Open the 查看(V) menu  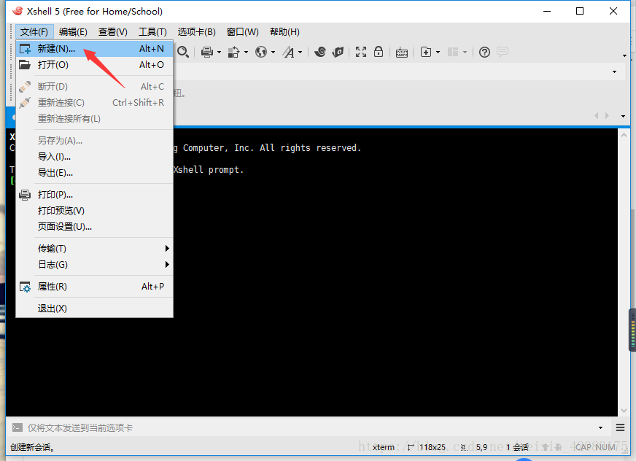(x=113, y=31)
